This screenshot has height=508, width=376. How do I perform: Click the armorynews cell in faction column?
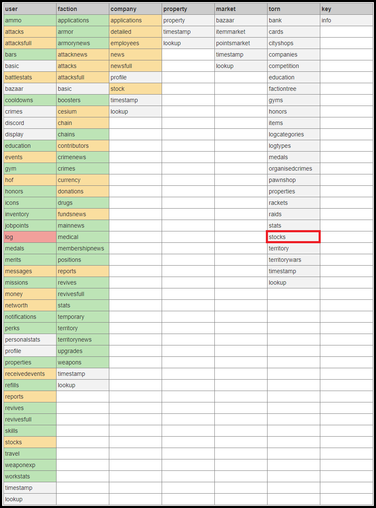83,43
